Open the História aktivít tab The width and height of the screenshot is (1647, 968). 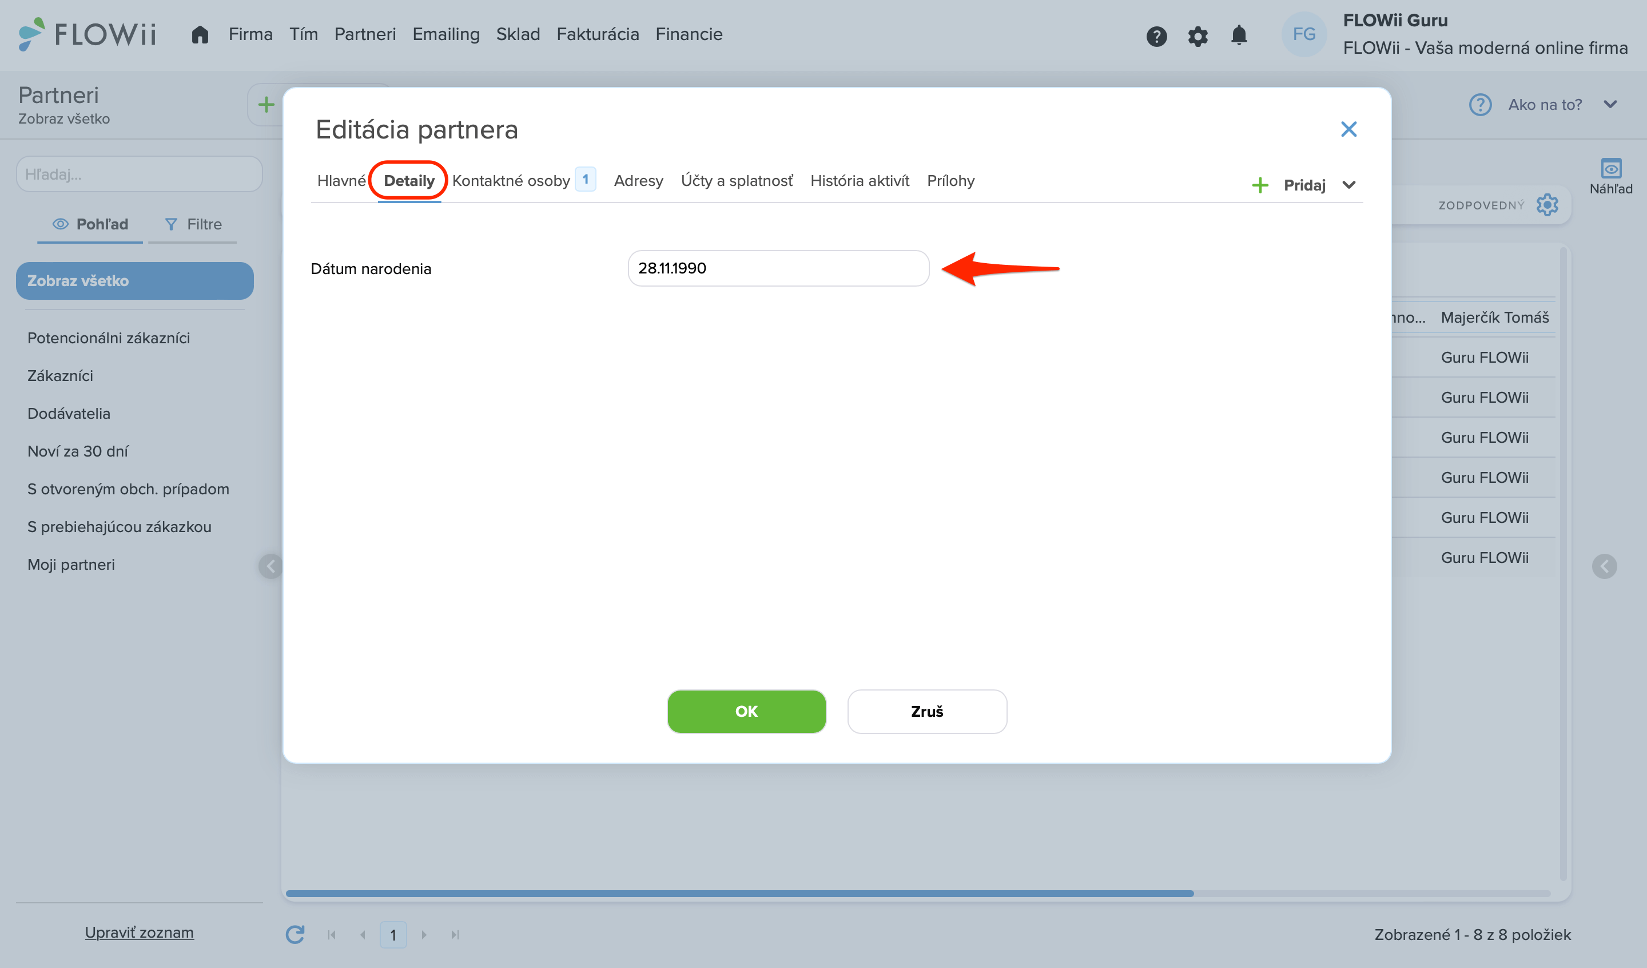(860, 181)
